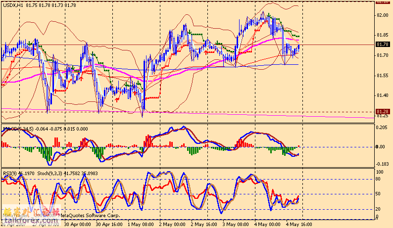The image size is (393, 228).
Task: Click the 81.70 price axis label
Action: click(x=383, y=55)
